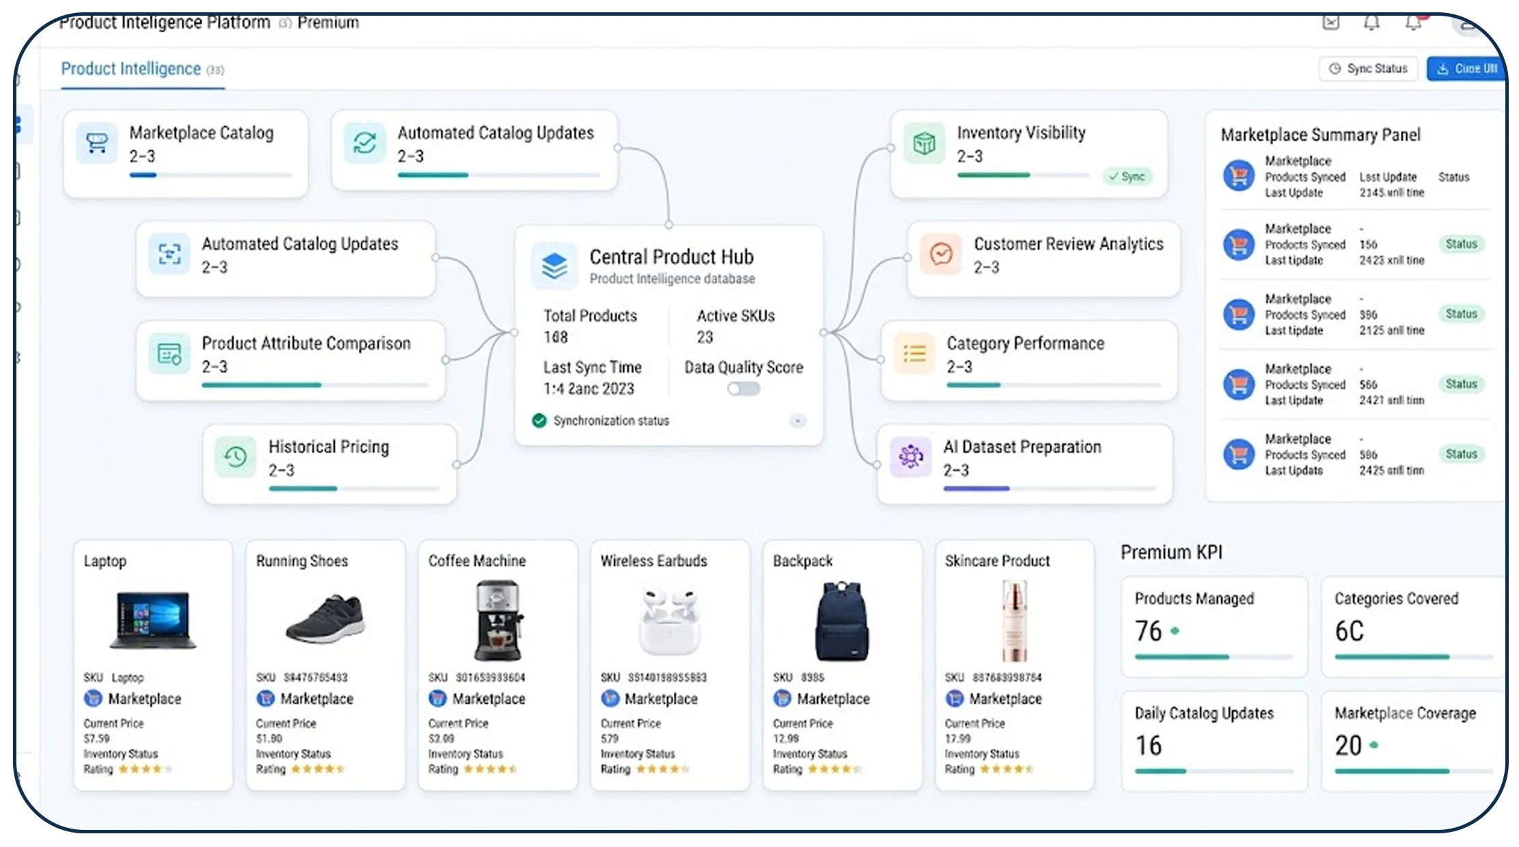
Task: Click Marketplace icon on Laptop card
Action: (92, 699)
